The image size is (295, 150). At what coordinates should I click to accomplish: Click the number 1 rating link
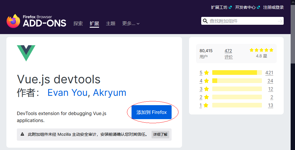point(201,105)
